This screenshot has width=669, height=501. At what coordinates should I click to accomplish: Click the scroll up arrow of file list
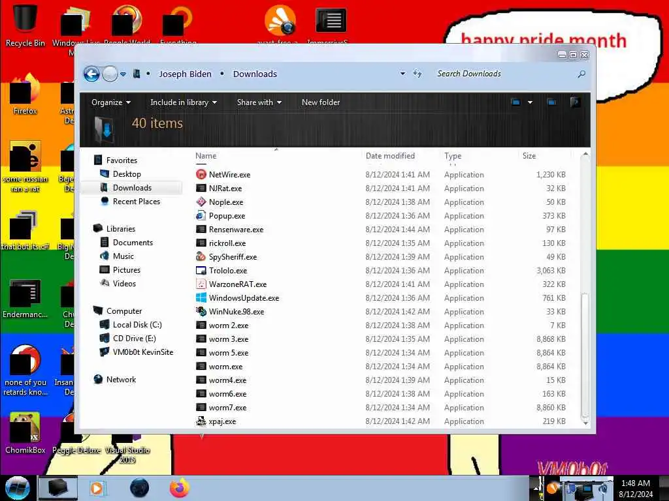coord(585,154)
